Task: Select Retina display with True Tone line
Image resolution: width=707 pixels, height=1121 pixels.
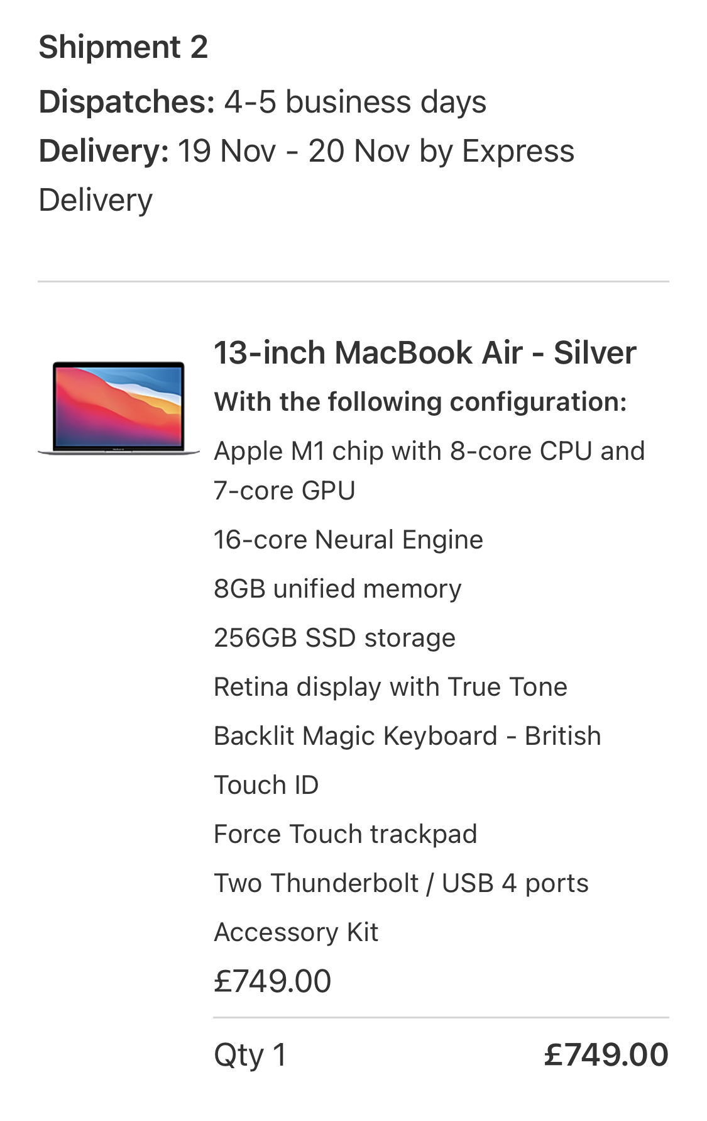Action: (x=390, y=687)
